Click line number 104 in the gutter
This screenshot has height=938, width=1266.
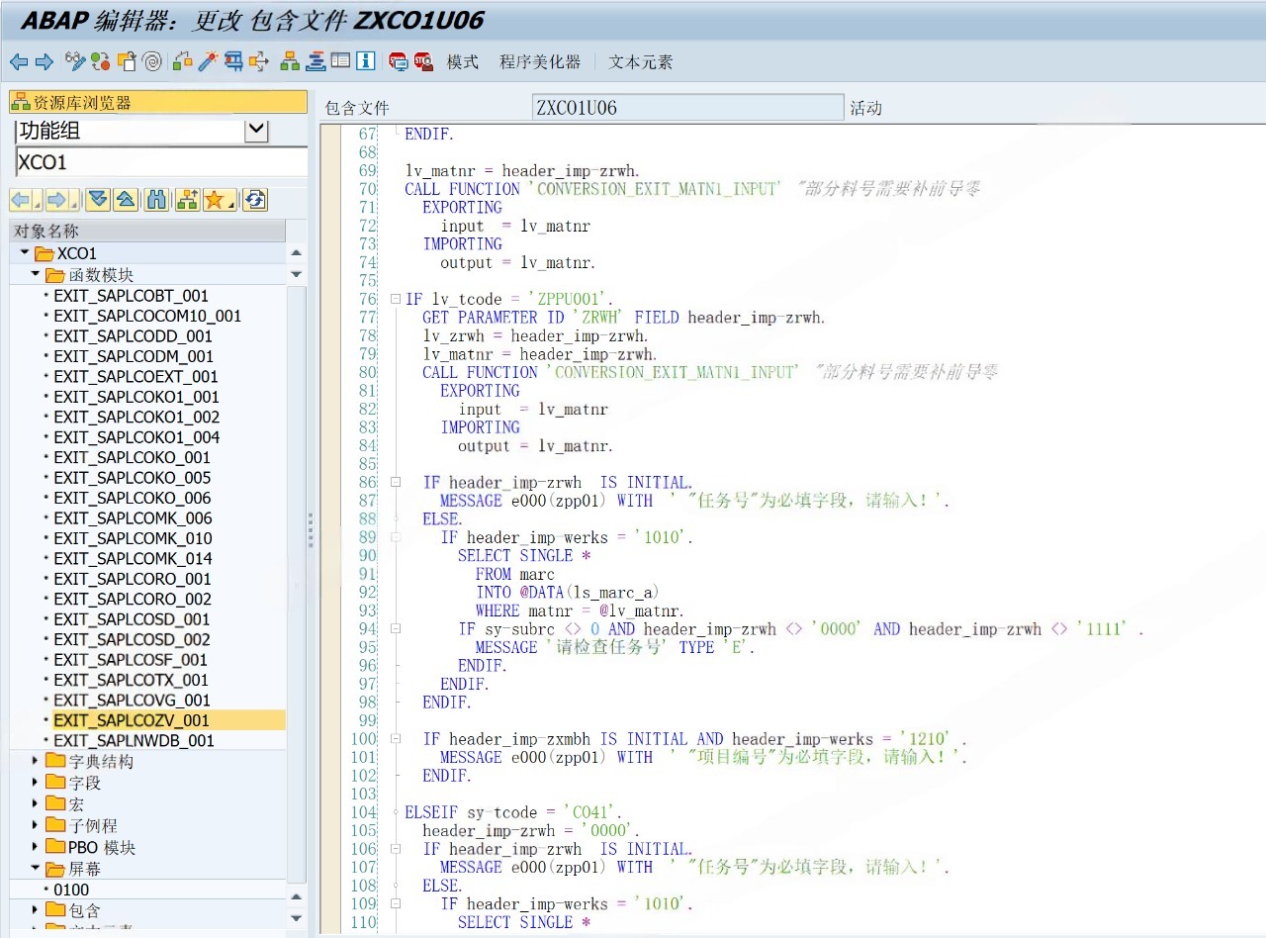click(363, 812)
